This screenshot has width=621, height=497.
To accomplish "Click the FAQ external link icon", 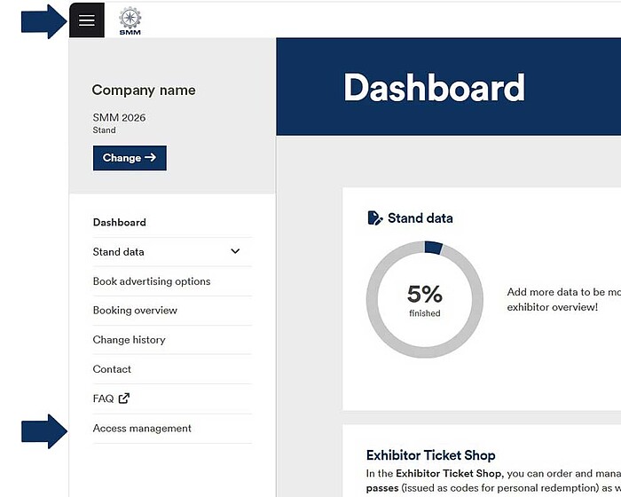I will point(124,398).
